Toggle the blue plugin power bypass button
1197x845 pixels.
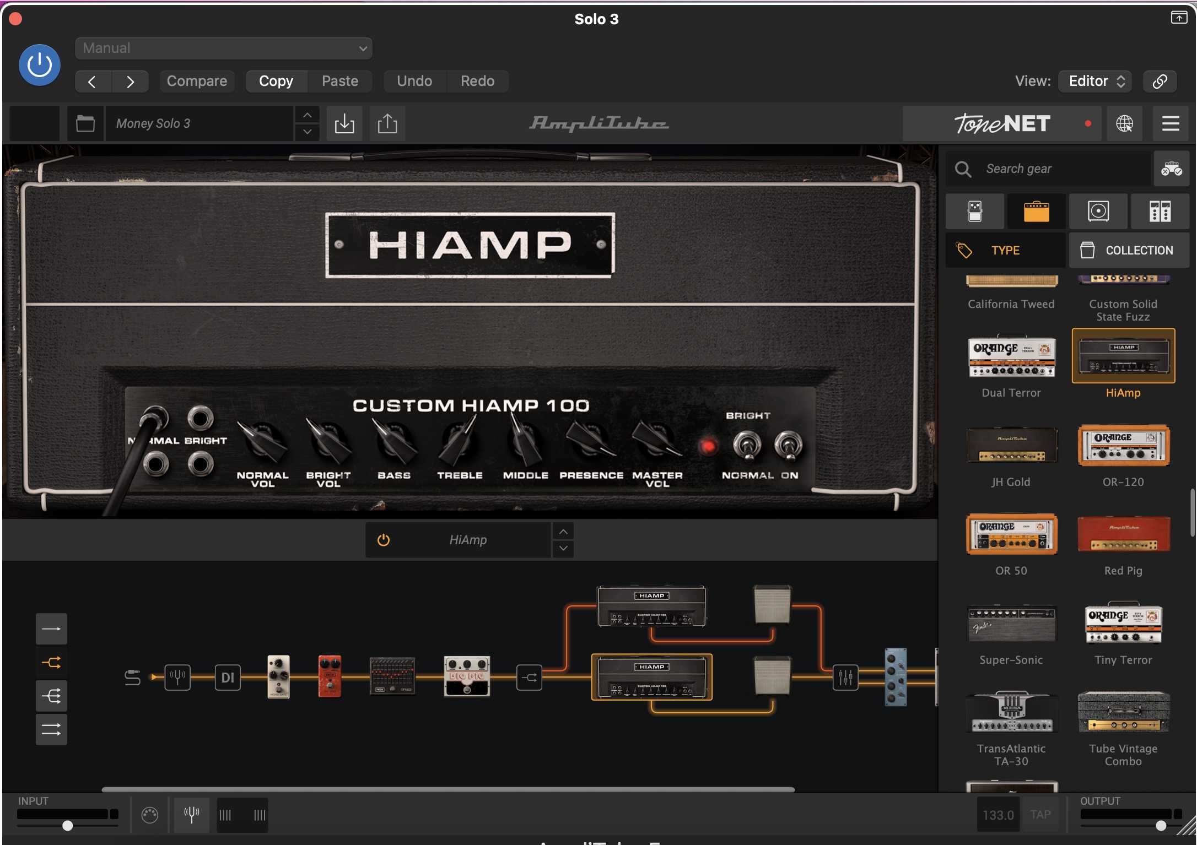point(39,65)
